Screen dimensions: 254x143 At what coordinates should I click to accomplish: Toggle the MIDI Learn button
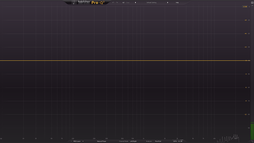click(77, 142)
